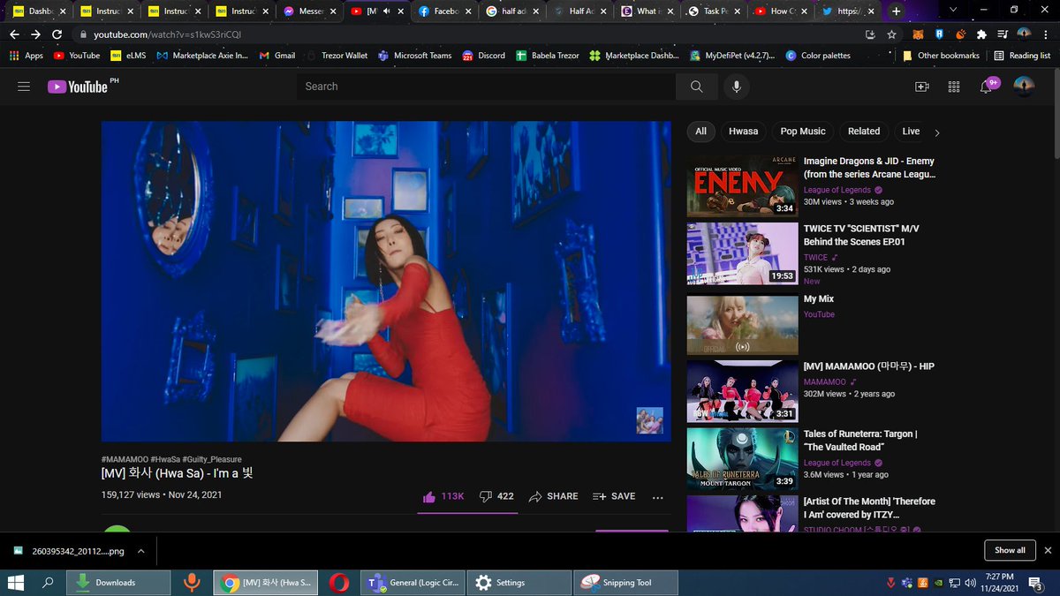Activate voice search microphone
The width and height of the screenshot is (1060, 596).
[736, 87]
